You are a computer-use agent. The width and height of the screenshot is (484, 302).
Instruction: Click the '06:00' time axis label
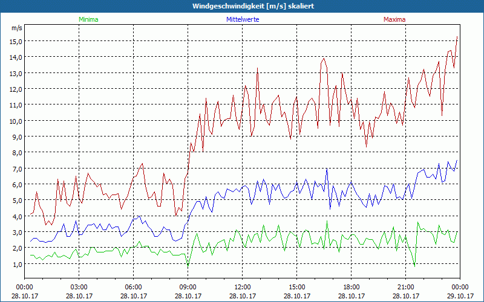133,288
